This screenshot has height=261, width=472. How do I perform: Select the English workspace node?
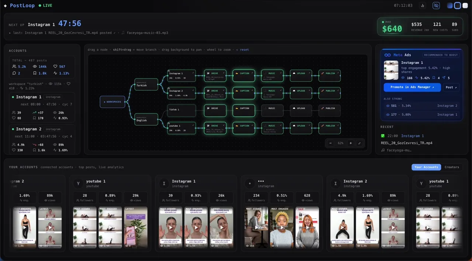coord(146,119)
